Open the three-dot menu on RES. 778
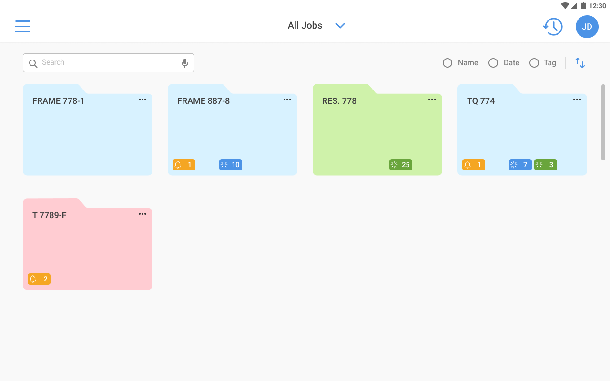This screenshot has height=381, width=610. tap(432, 100)
